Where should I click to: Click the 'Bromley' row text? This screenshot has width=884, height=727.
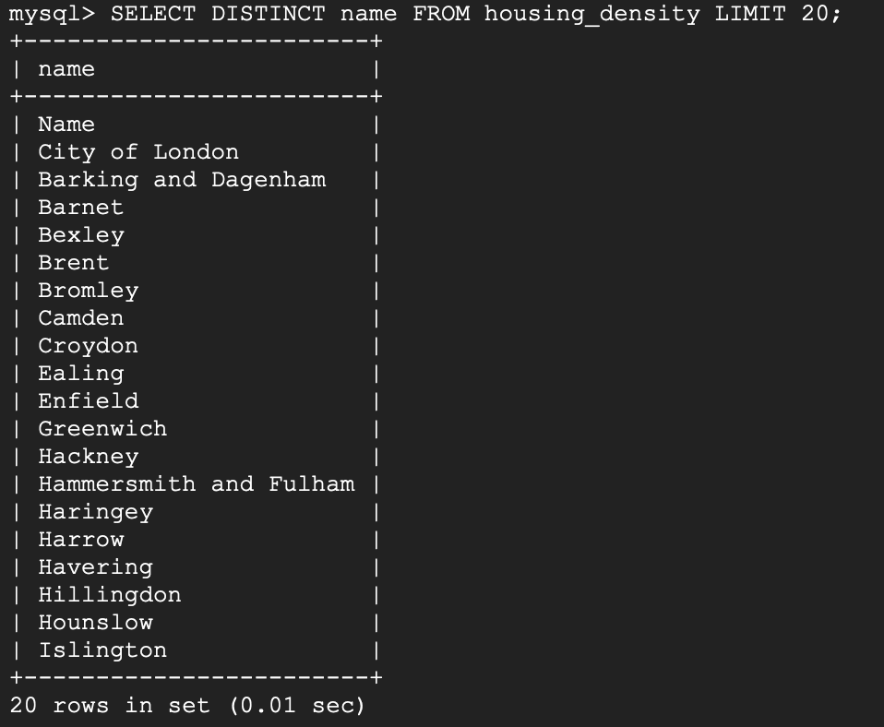pos(89,291)
